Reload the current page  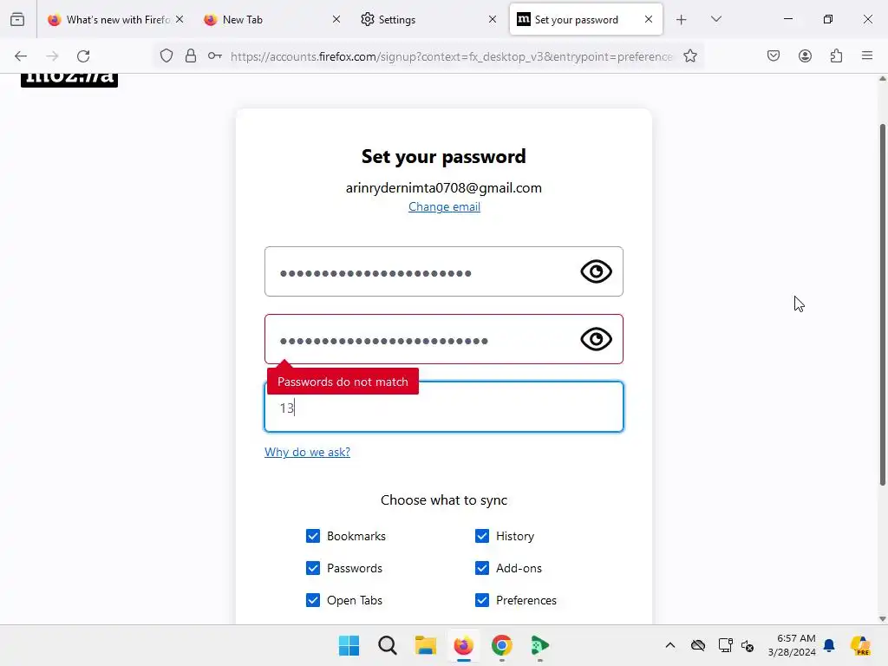pyautogui.click(x=83, y=56)
